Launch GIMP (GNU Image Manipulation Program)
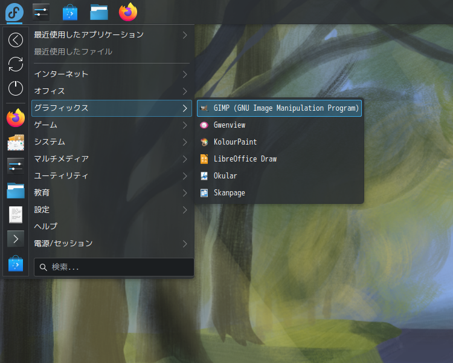The height and width of the screenshot is (363, 453). point(279,108)
